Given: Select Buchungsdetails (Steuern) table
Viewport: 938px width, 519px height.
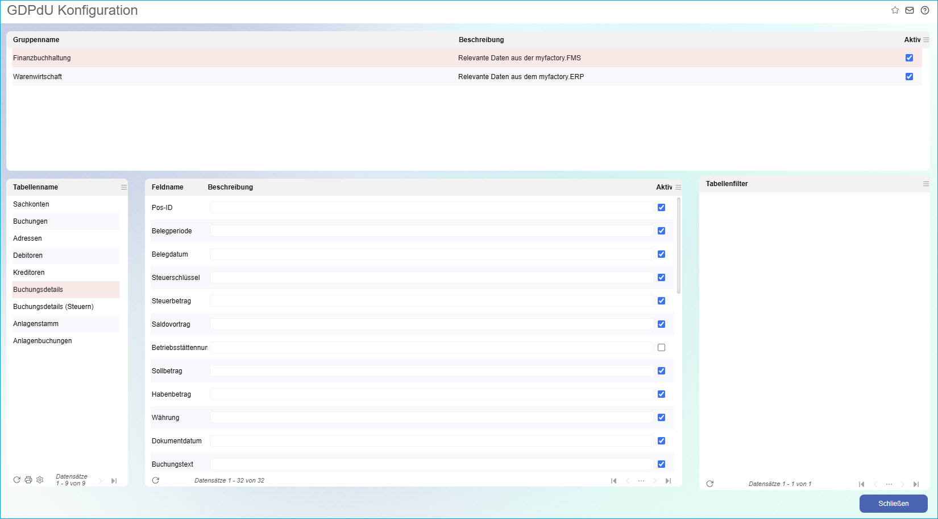Looking at the screenshot, I should click(x=53, y=307).
